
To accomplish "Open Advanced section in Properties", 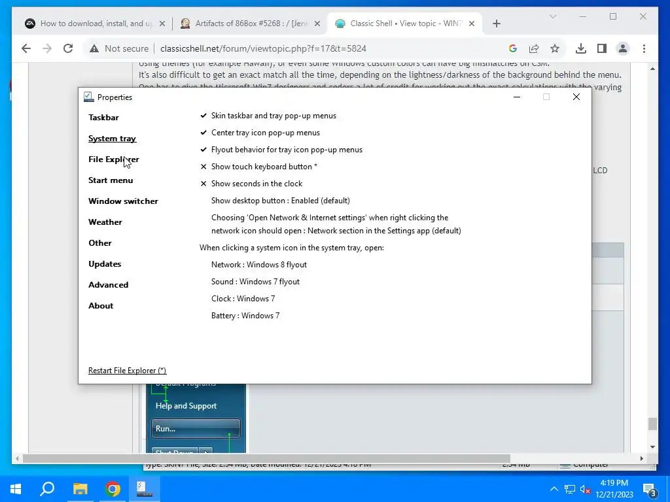I will click(108, 285).
